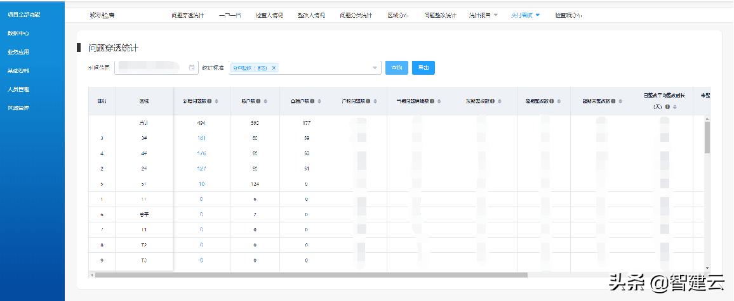734x301 pixels.
Task: Click the 区域 column header
Action: tap(144, 101)
